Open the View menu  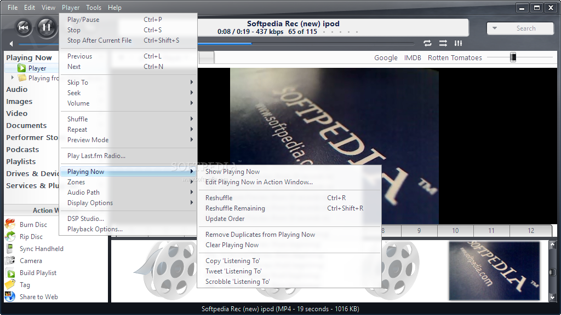48,8
